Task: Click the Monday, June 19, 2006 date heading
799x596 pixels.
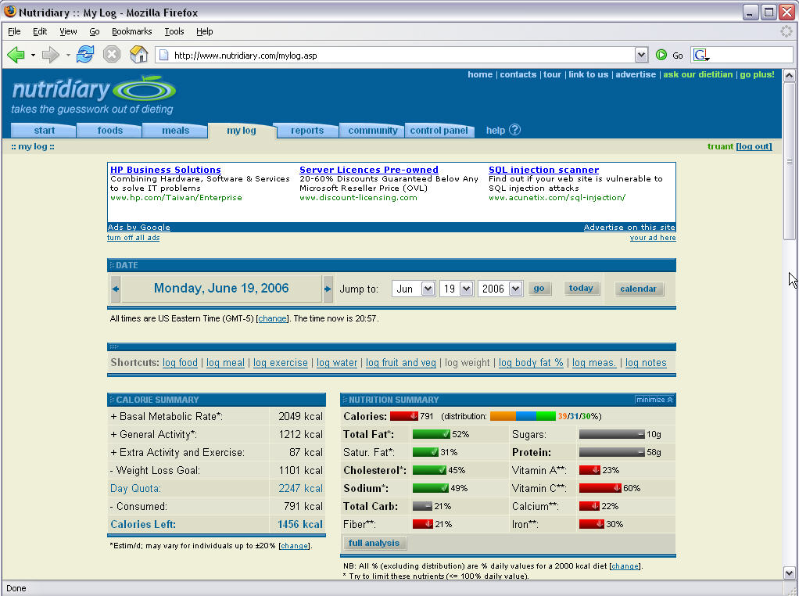Action: 221,289
